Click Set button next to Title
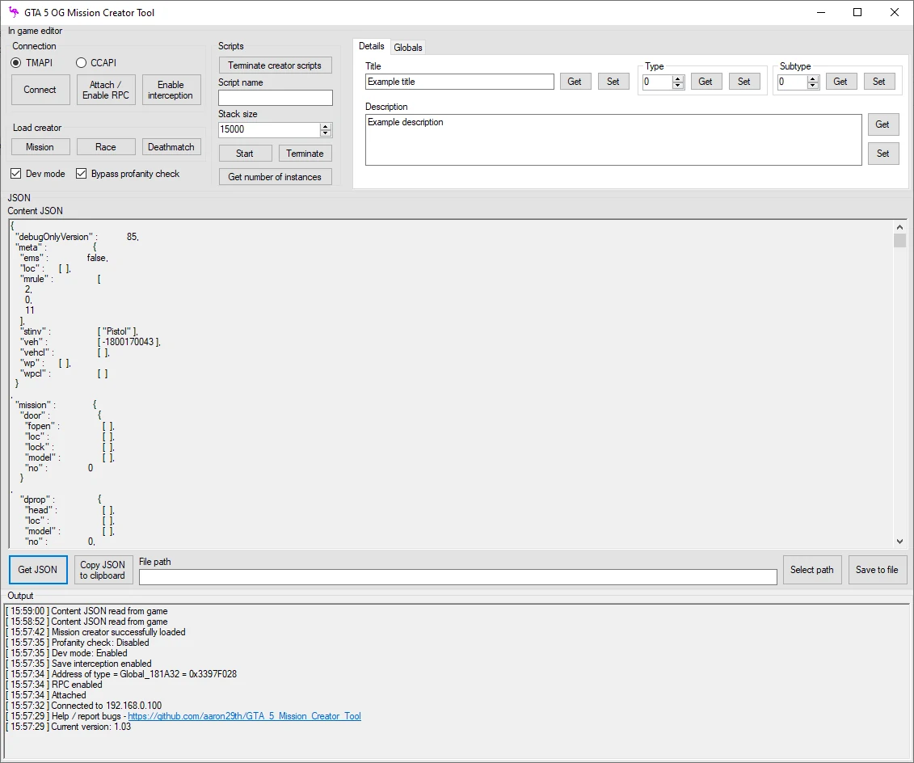This screenshot has width=914, height=763. [x=613, y=82]
